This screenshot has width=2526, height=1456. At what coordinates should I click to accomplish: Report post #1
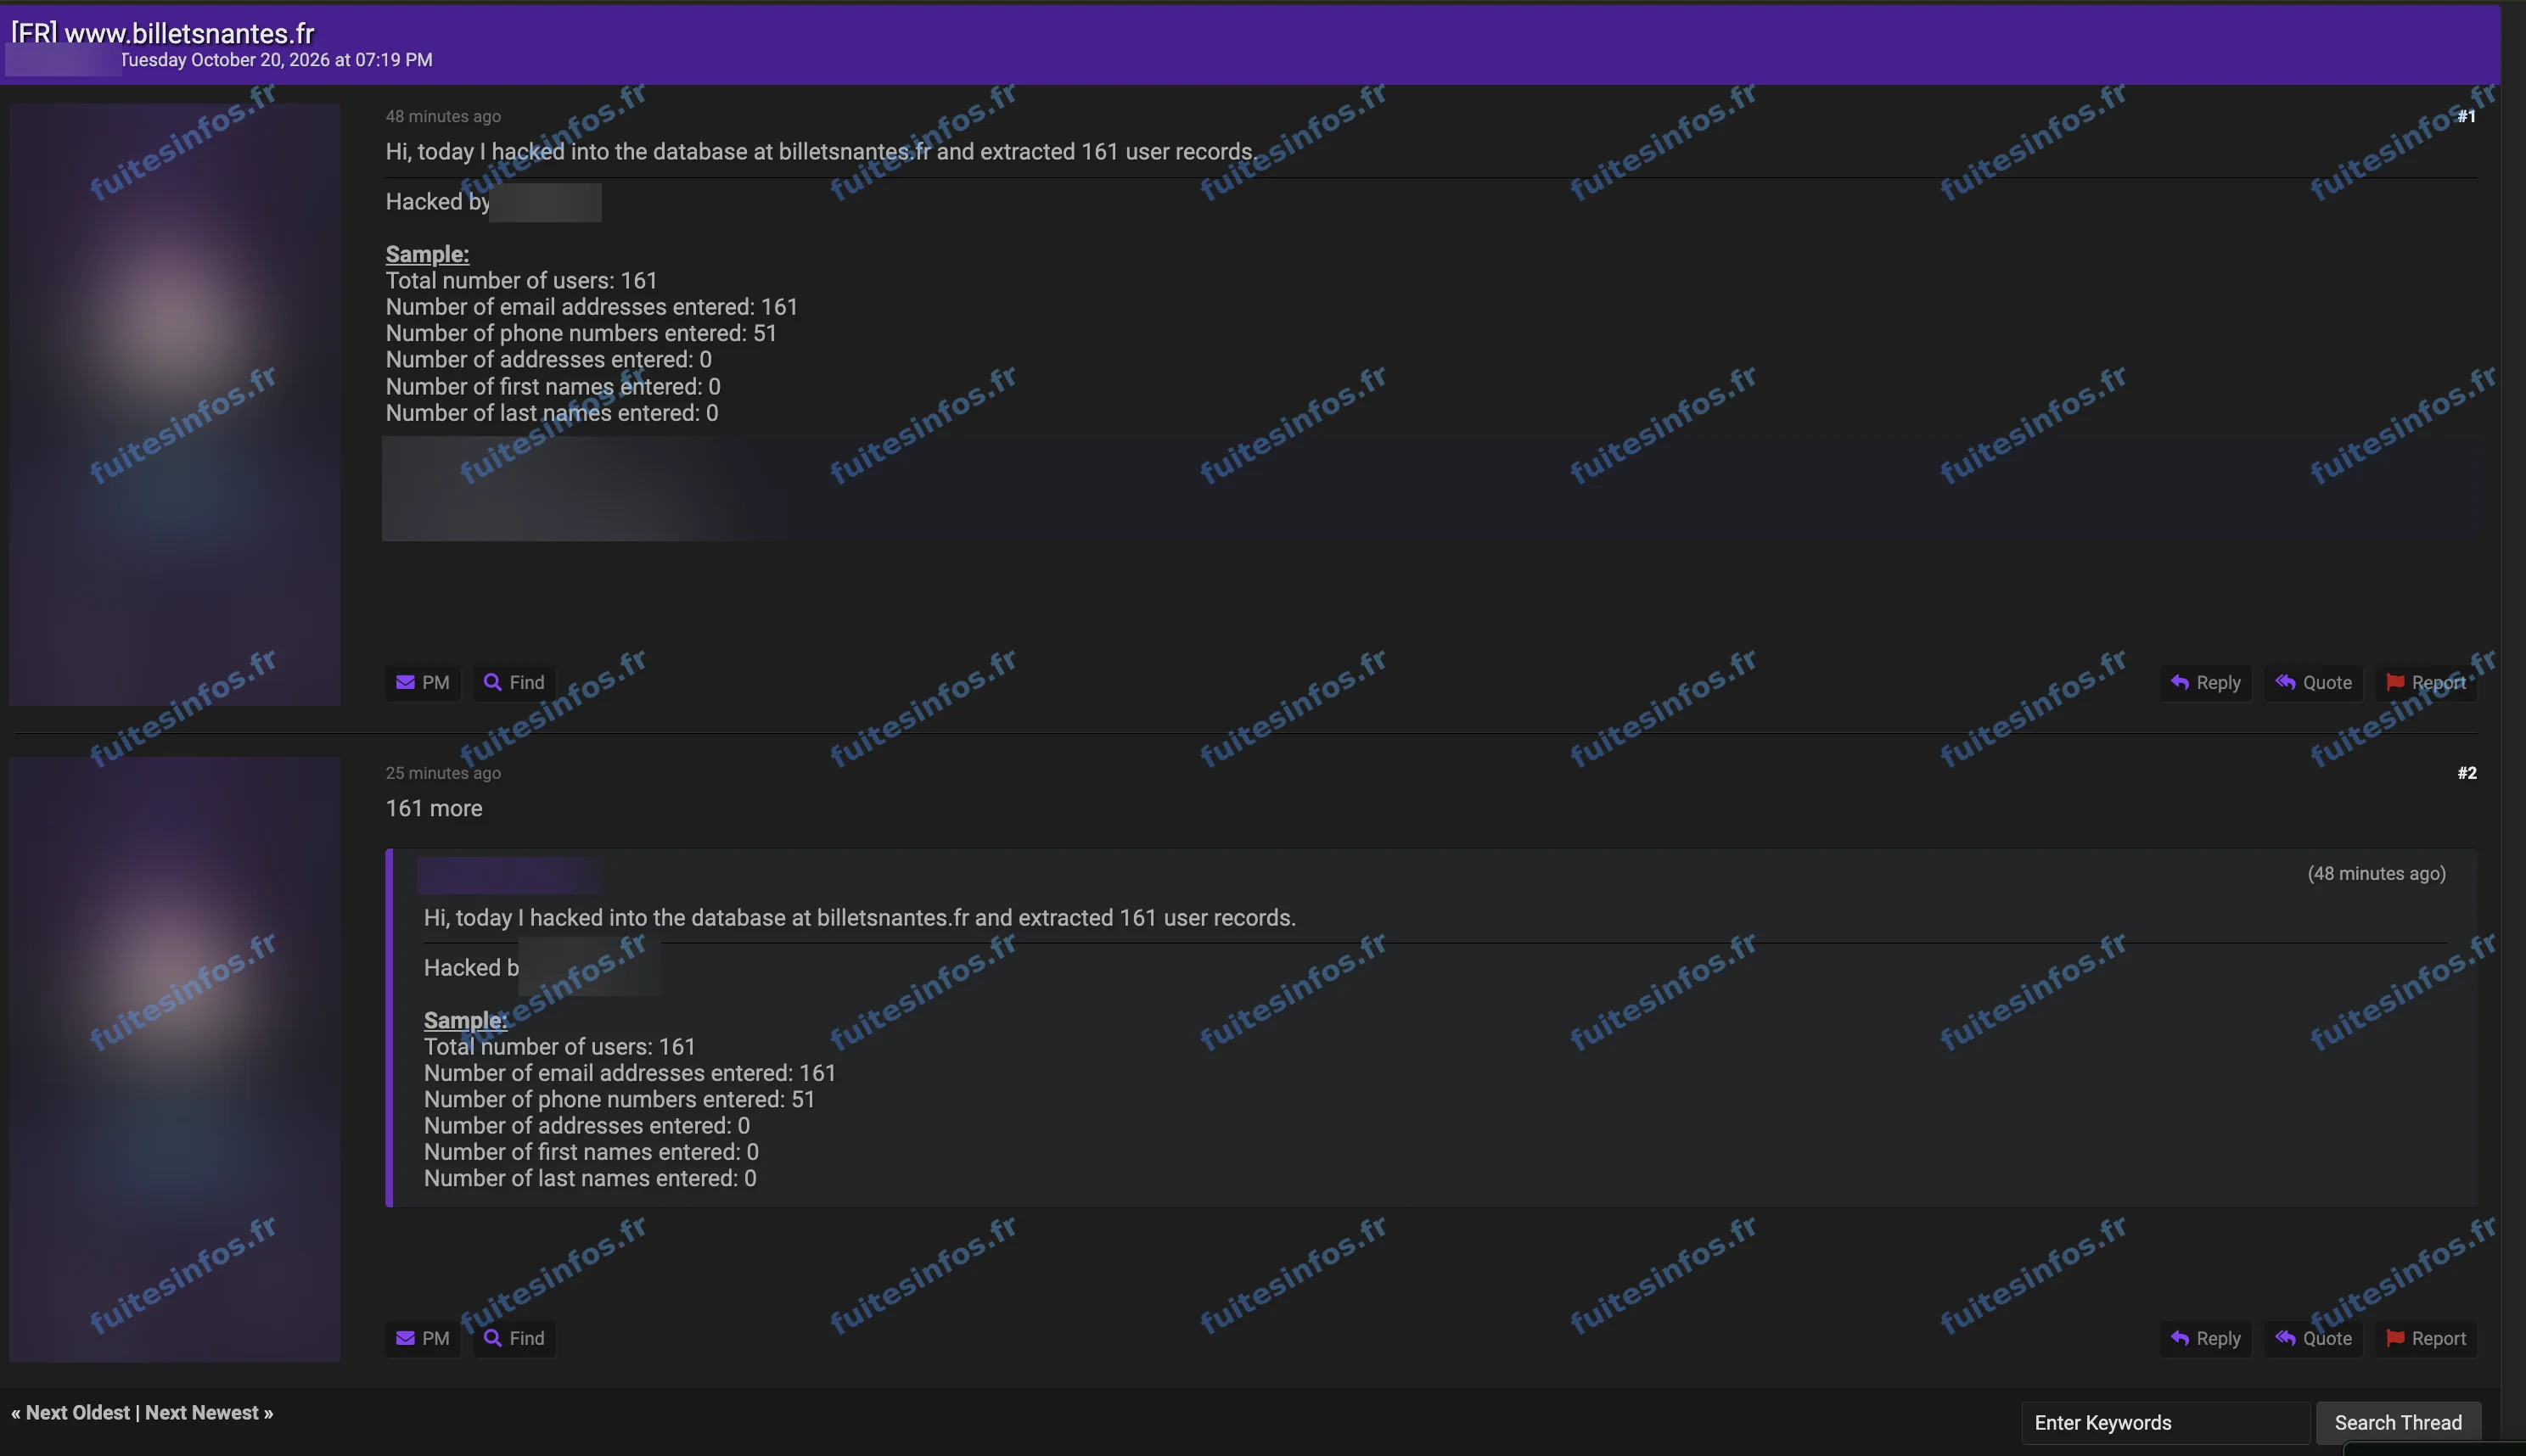2427,683
